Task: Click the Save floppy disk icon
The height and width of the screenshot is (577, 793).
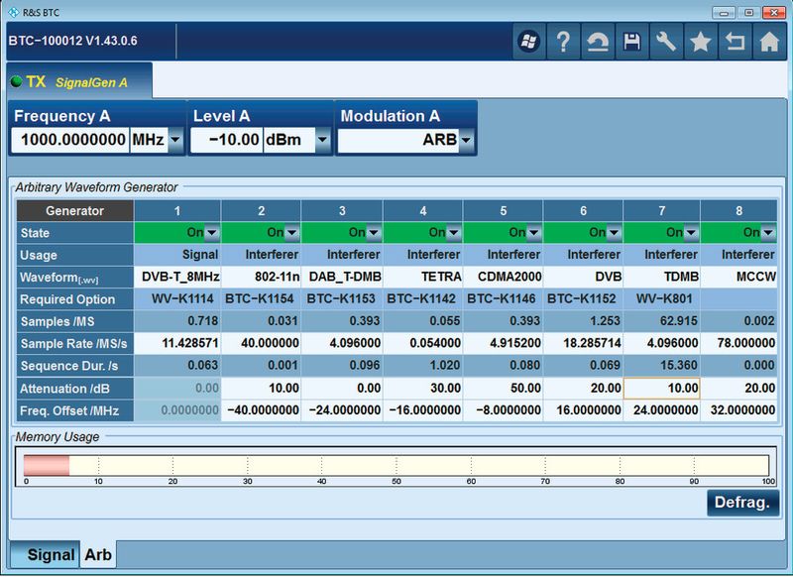Action: [x=632, y=42]
